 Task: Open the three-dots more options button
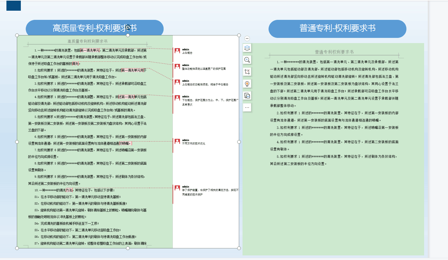[x=247, y=108]
